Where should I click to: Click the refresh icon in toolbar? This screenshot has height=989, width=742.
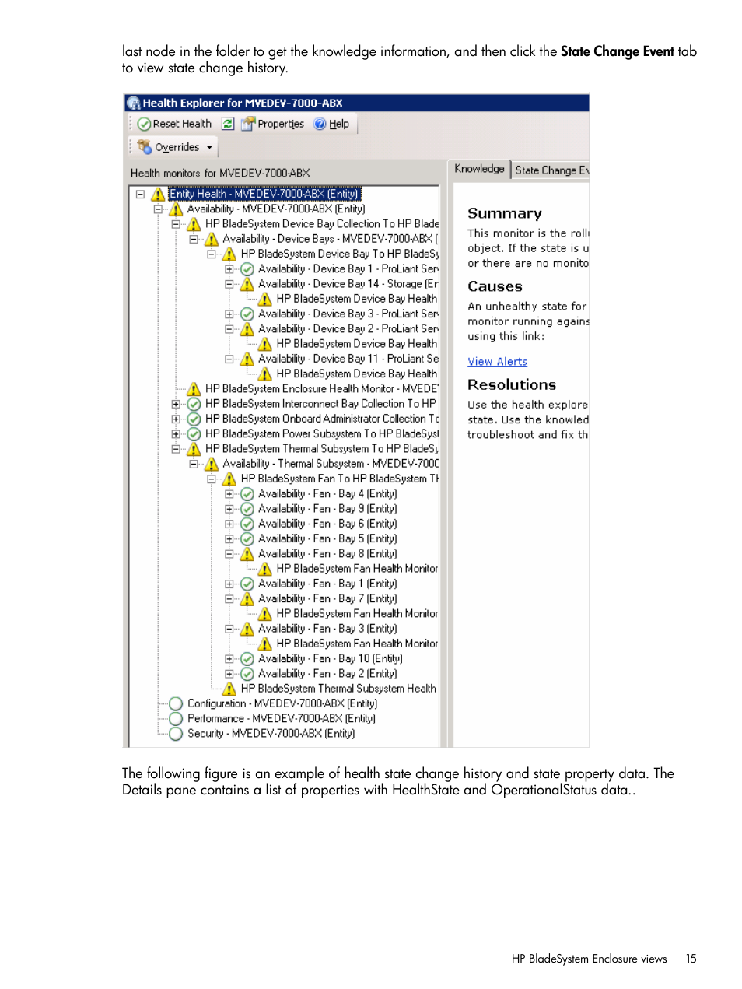click(x=228, y=124)
